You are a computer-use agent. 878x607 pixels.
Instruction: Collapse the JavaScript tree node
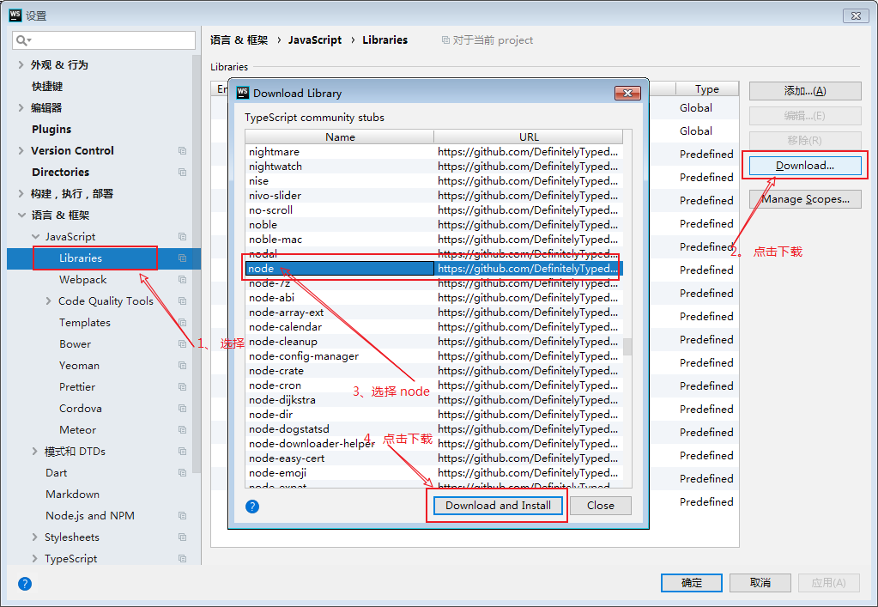[x=35, y=237]
